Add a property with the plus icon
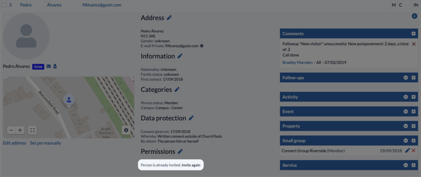Viewport: 421px width, 177px height. [x=414, y=126]
